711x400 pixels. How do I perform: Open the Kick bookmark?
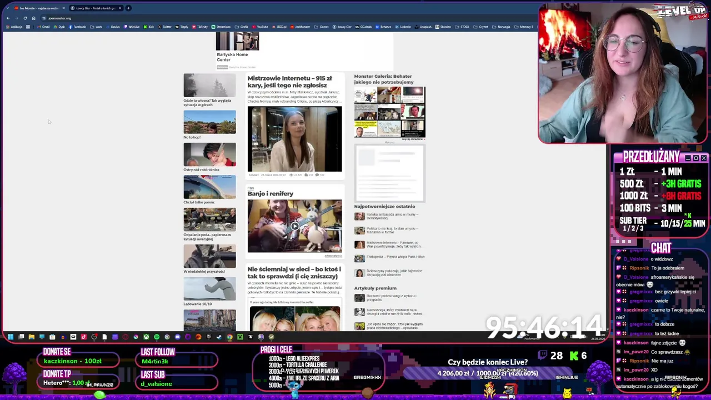148,27
